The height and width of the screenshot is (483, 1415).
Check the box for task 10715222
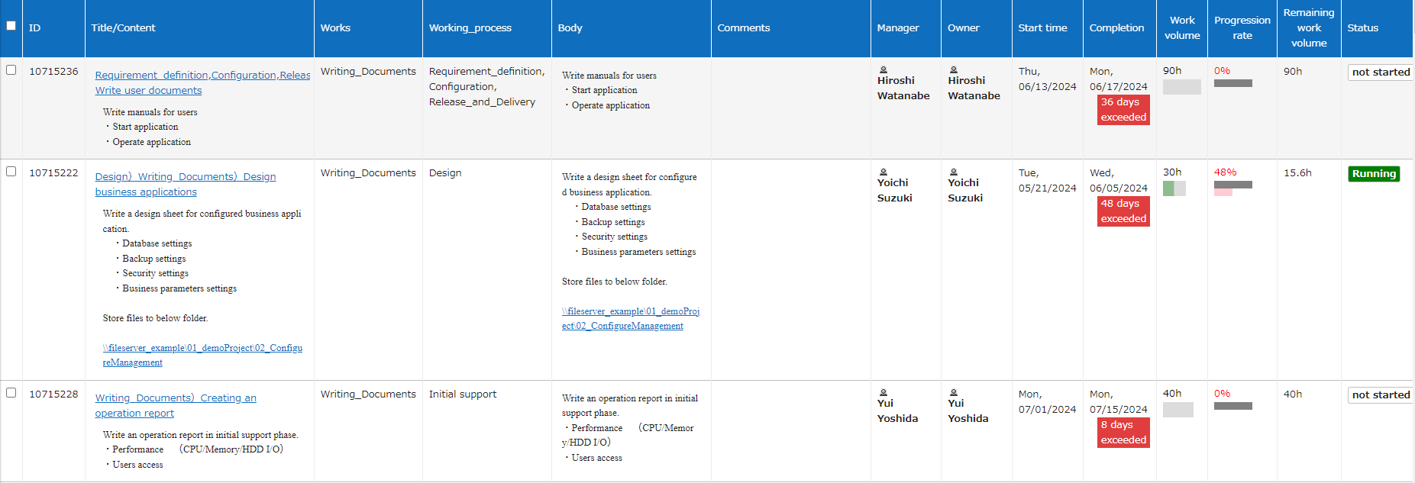[11, 171]
